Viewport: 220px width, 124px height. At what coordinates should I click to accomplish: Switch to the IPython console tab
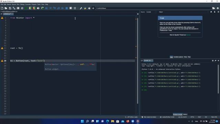[x=178, y=114]
